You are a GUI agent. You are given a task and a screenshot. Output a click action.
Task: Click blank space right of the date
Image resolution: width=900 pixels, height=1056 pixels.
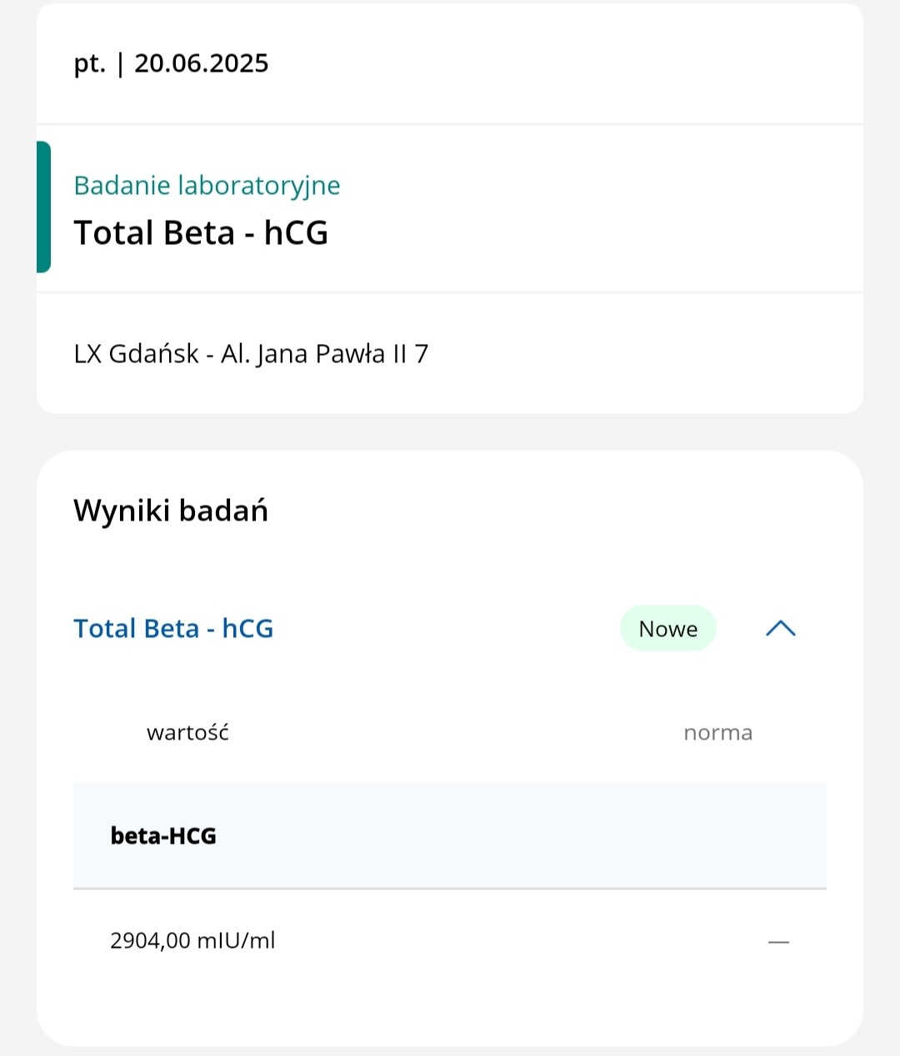(x=567, y=63)
